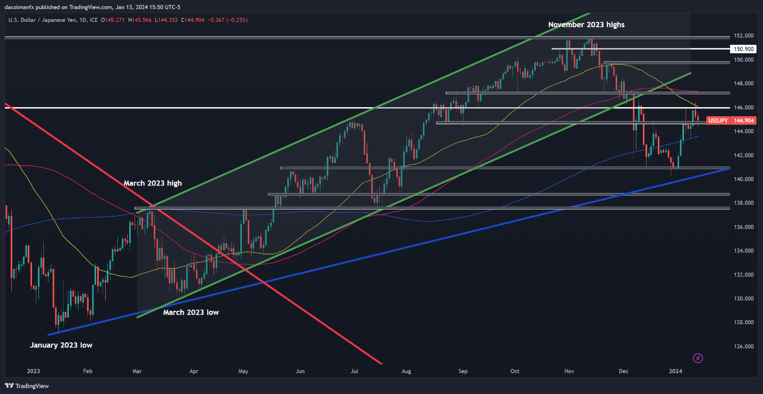The height and width of the screenshot is (394, 763).
Task: Click the Jul label on the time axis
Action: pyautogui.click(x=355, y=371)
